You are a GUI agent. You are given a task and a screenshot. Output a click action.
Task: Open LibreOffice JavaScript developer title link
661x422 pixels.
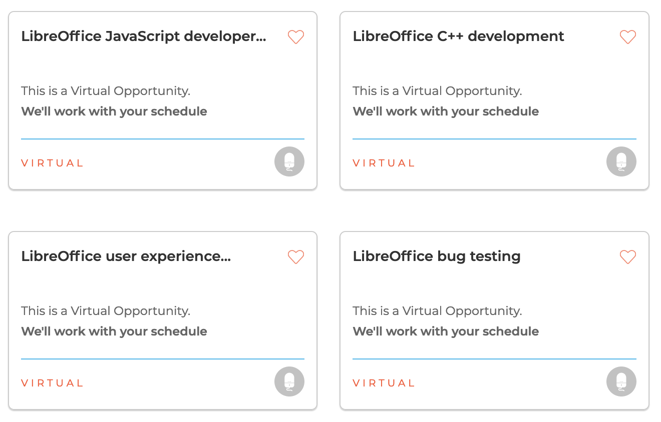(144, 36)
